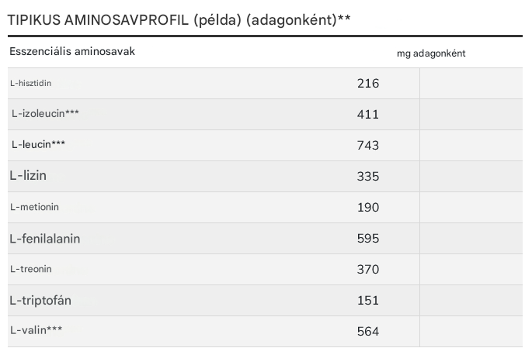Image resolution: width=532 pixels, height=355 pixels.
Task: Click the value 370 for L-treonin
Action: 367,269
